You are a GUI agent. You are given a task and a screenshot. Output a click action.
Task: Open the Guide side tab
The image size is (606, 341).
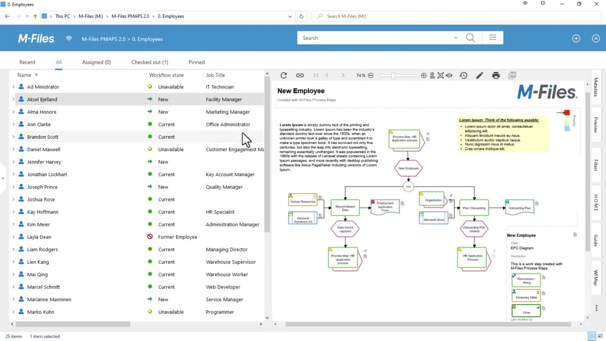596,240
